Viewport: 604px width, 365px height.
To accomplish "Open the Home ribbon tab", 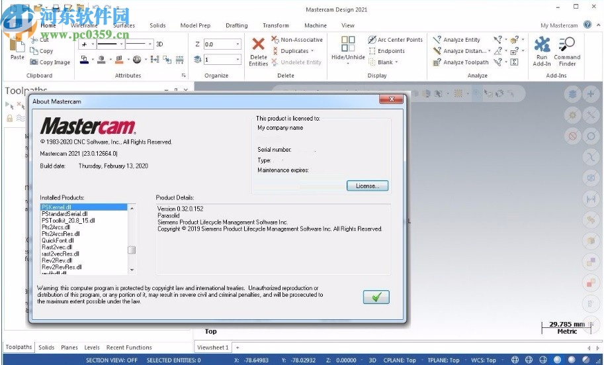I will click(48, 25).
